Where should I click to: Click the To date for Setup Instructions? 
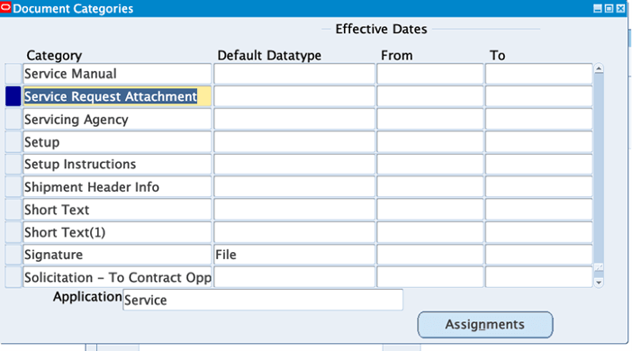point(539,165)
